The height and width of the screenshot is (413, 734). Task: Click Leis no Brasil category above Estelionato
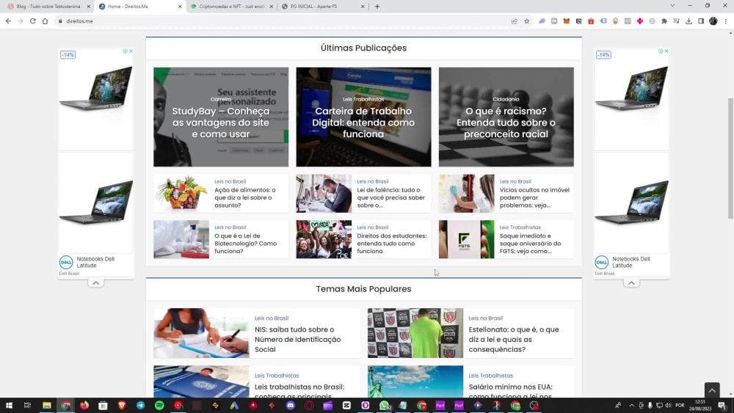click(x=485, y=318)
